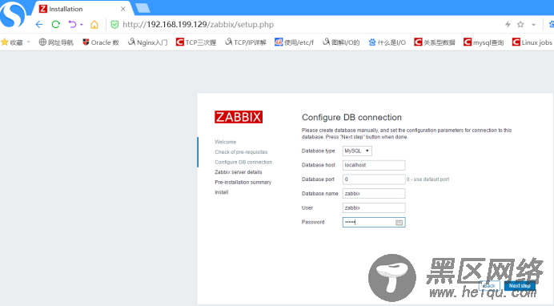The image size is (554, 306).
Task: Select Configure DB connection sidebar step
Action: 243,162
